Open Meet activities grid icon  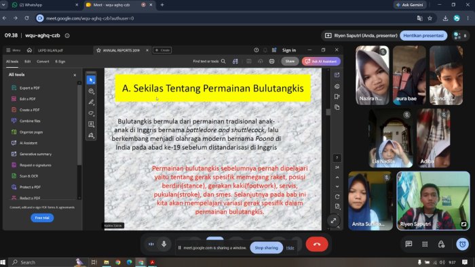coord(425,244)
